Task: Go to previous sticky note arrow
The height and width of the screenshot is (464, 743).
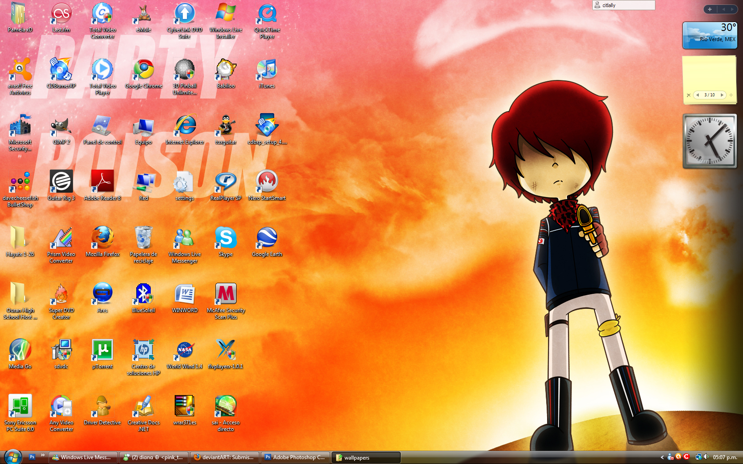Action: [697, 95]
